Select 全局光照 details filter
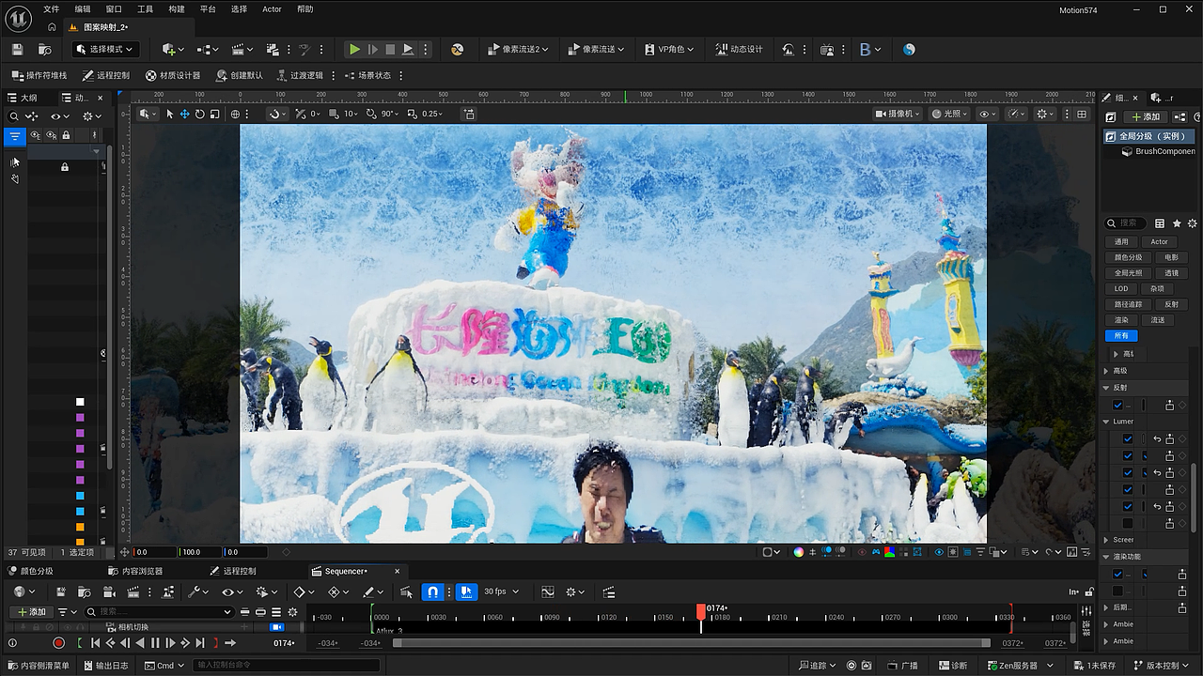Screen dimensions: 1203x676 click(x=1129, y=273)
